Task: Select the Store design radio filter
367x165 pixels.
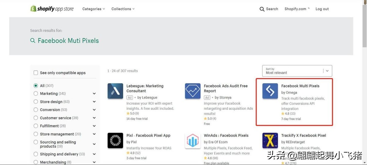Action: tap(36, 102)
